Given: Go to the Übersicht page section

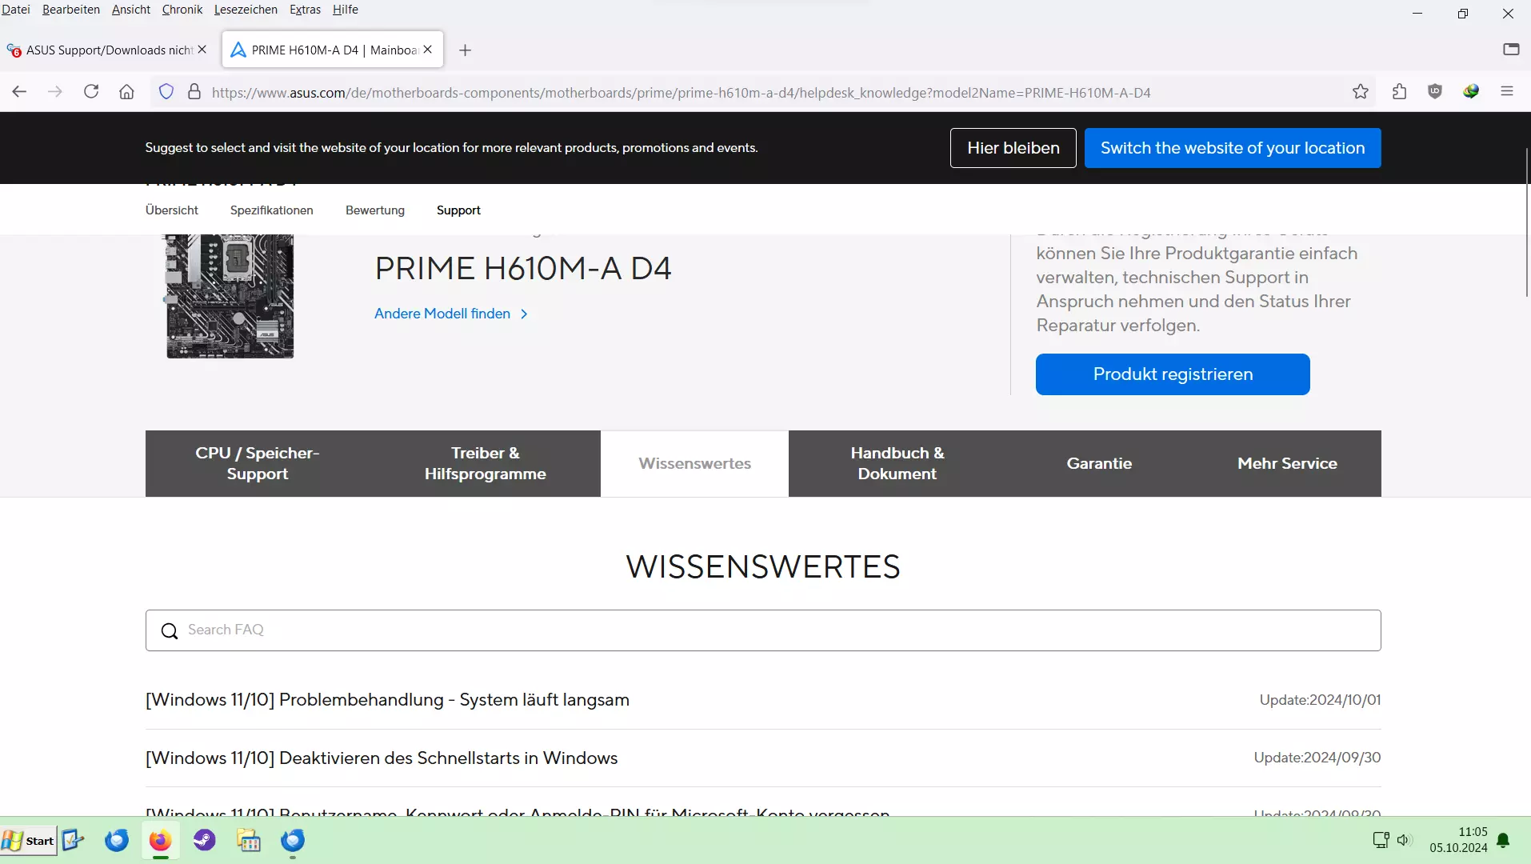Looking at the screenshot, I should tap(172, 210).
